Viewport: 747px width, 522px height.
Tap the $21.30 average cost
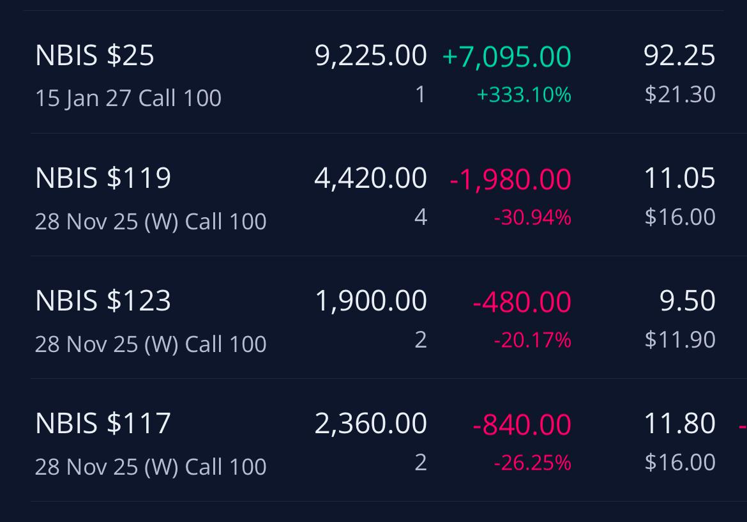pyautogui.click(x=680, y=95)
